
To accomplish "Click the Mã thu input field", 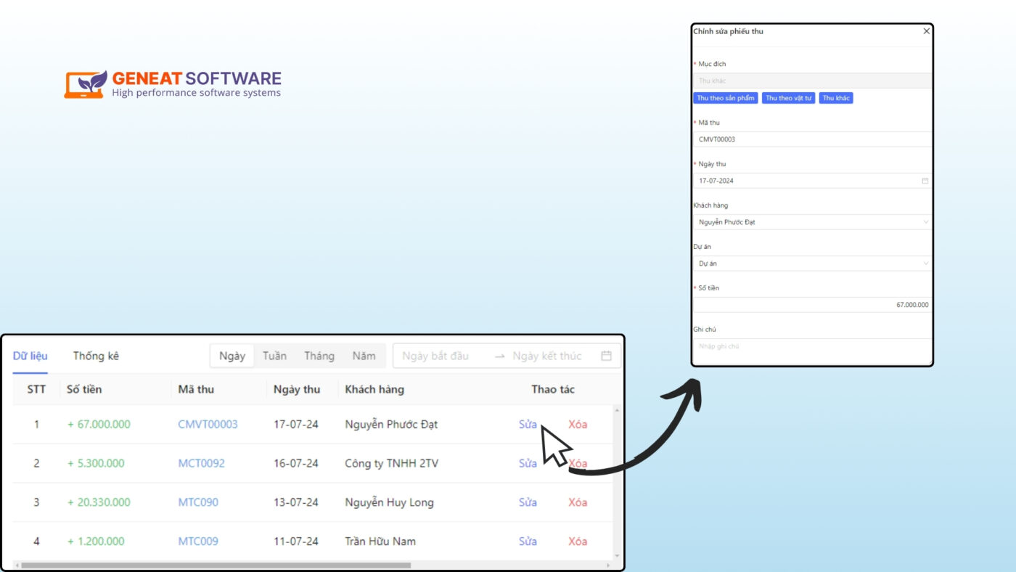I will (x=812, y=139).
